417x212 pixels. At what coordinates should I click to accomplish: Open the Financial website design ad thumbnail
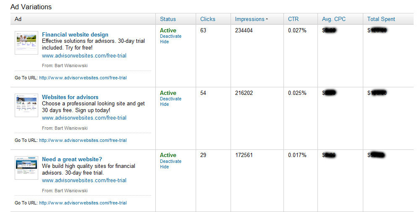26,42
